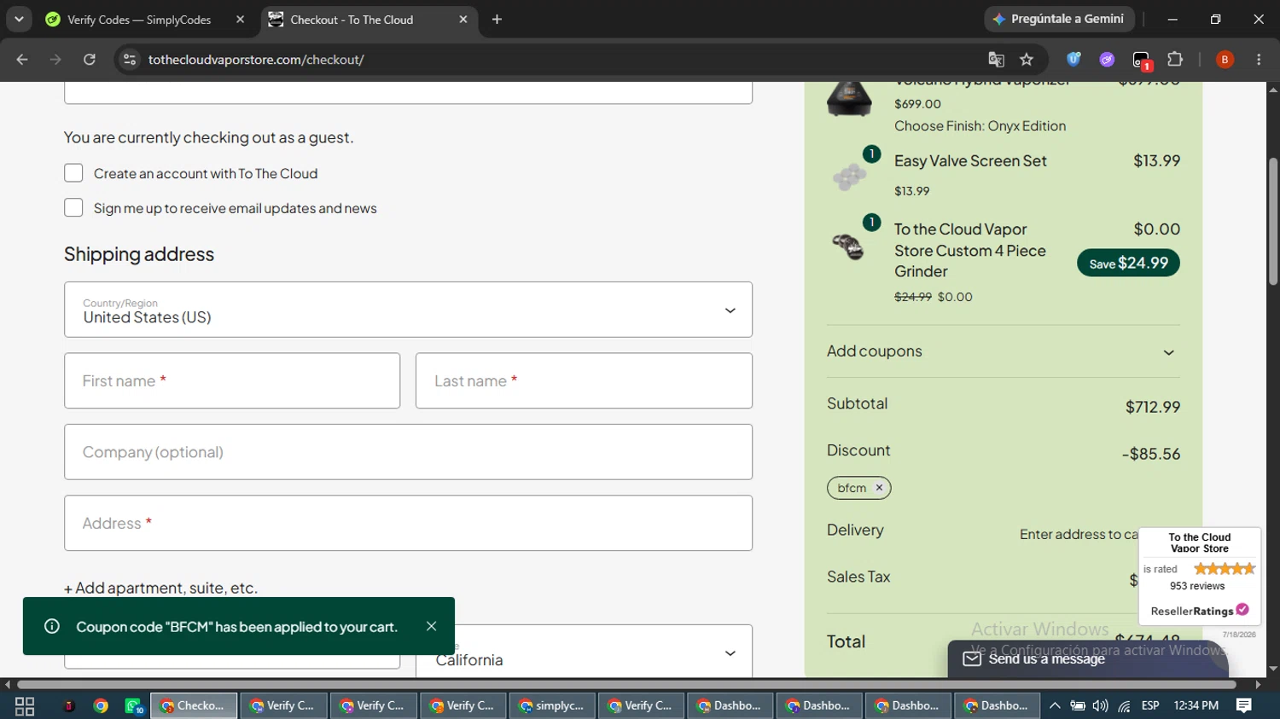Remove the bfcm coupon chip
This screenshot has height=719, width=1280.
point(879,488)
